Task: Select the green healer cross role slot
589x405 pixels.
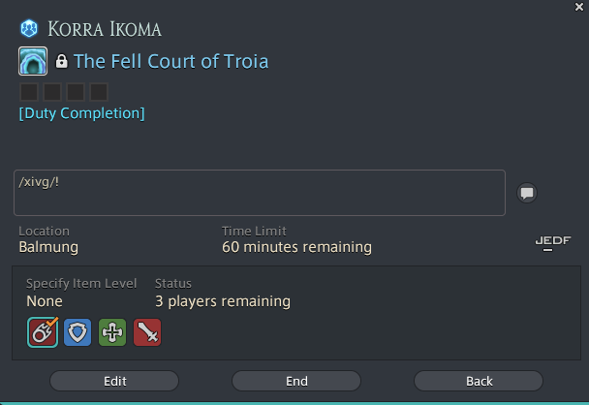Action: click(112, 332)
